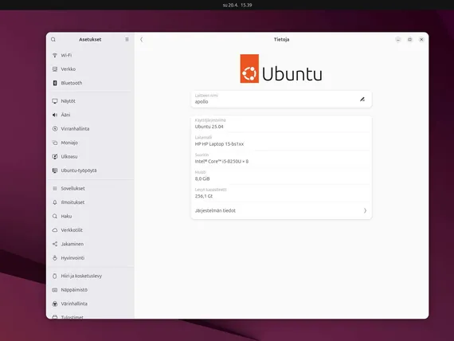The image size is (454, 341).
Task: Click the Näppäimistö keyboard icon
Action: coord(55,290)
